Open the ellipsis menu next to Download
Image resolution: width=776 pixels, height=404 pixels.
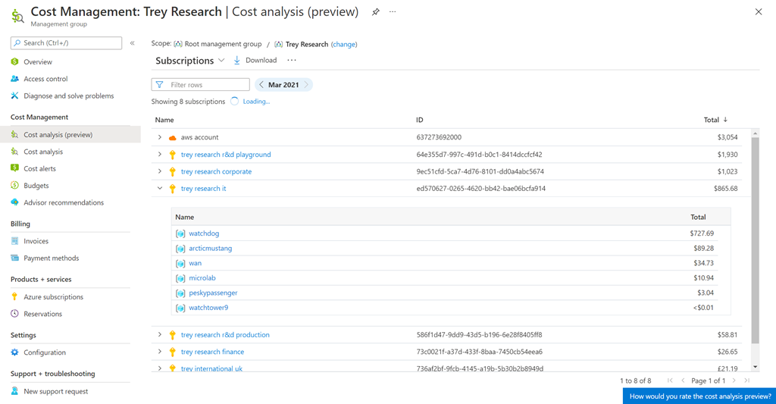(292, 61)
